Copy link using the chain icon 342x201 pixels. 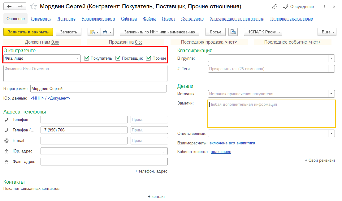click(275, 7)
